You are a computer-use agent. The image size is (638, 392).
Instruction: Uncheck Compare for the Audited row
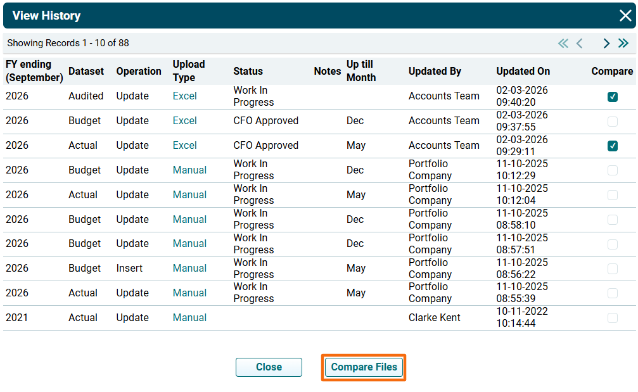(612, 97)
